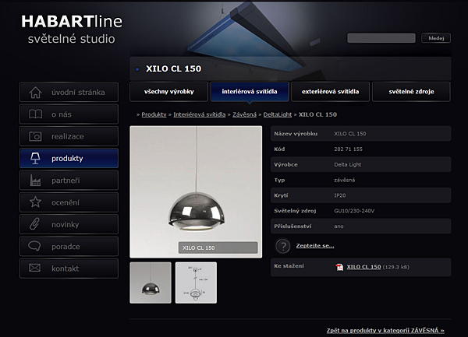Click the PDF file icon next to XILO CL 150
Viewport: 468px width, 337px height.
[x=339, y=267]
